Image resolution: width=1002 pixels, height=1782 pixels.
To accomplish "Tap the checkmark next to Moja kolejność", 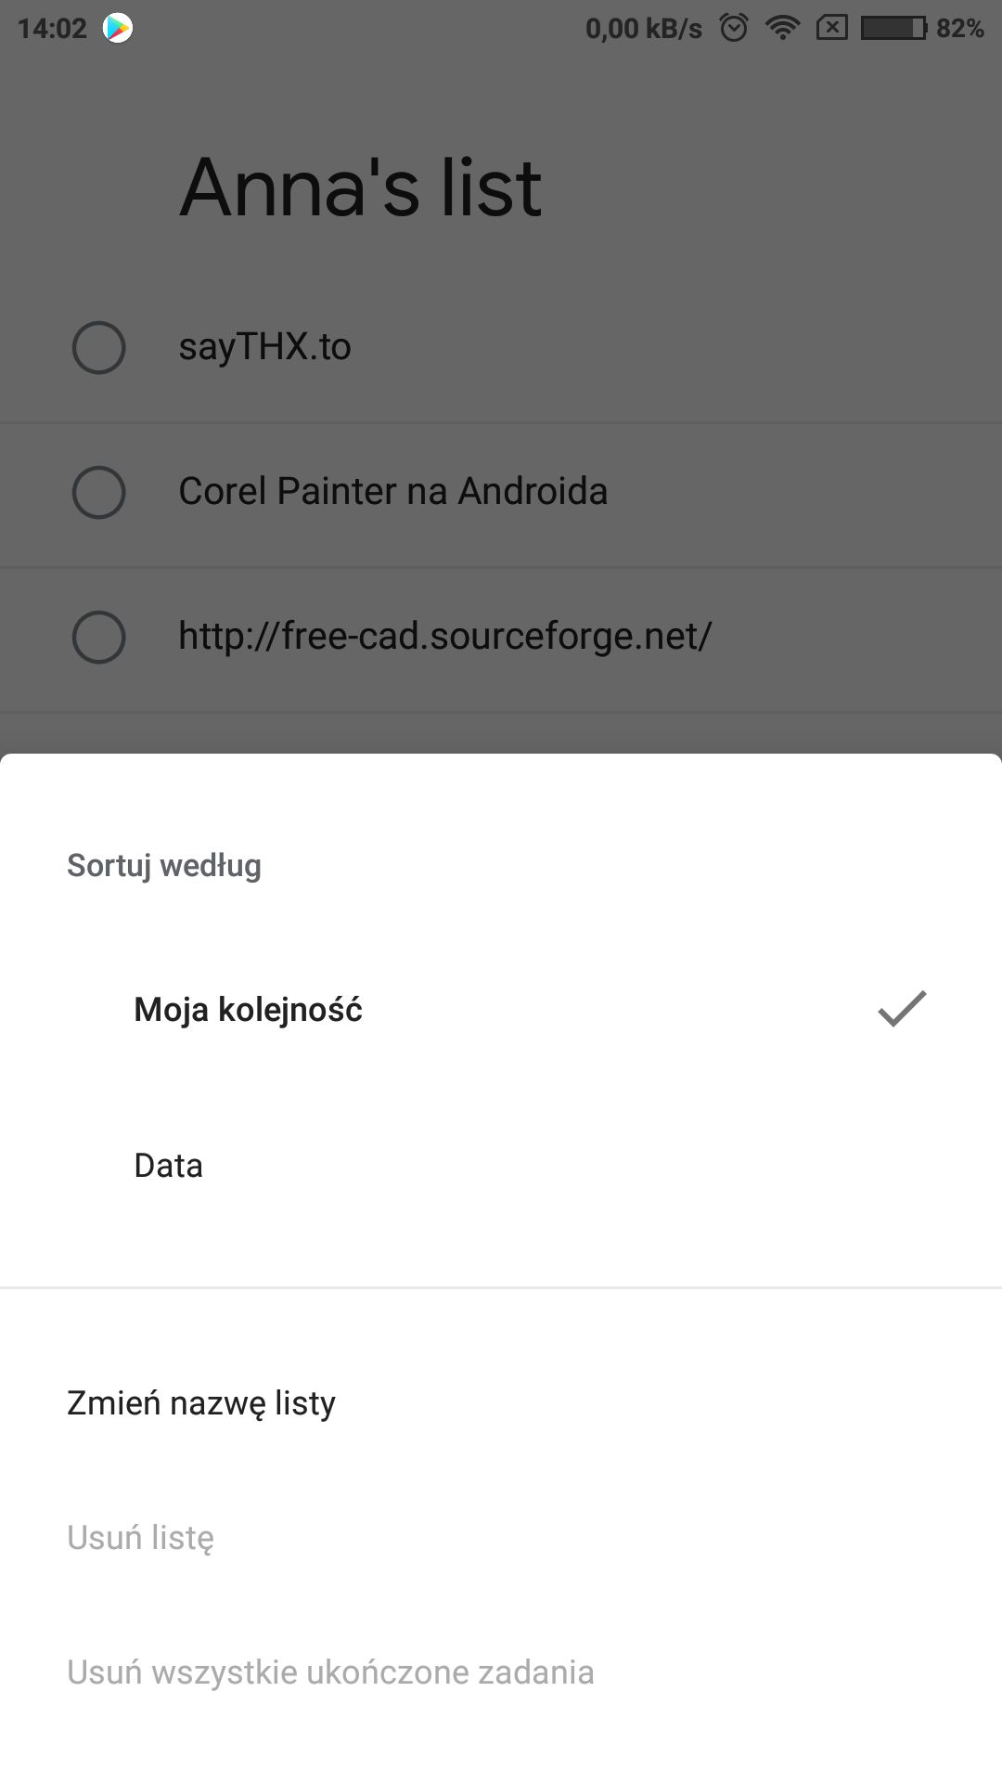I will (x=902, y=1009).
